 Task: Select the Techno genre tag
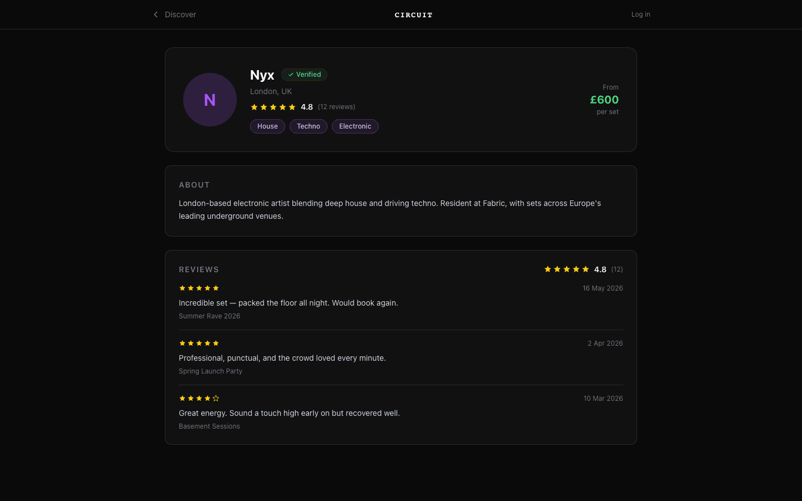tap(309, 126)
